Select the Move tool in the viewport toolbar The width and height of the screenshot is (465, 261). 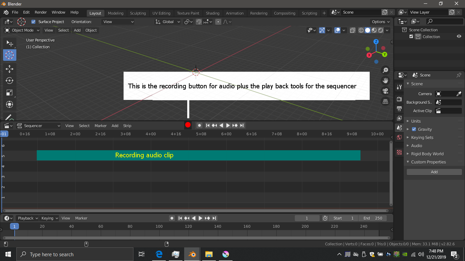[x=10, y=69]
